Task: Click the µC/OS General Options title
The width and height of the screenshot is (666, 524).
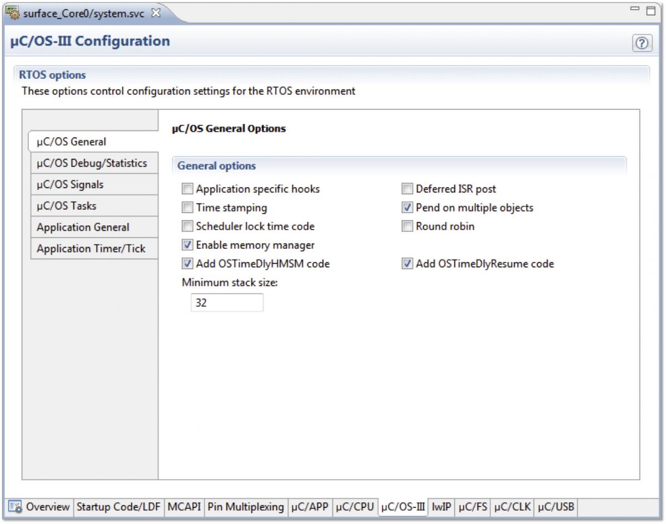Action: point(230,129)
